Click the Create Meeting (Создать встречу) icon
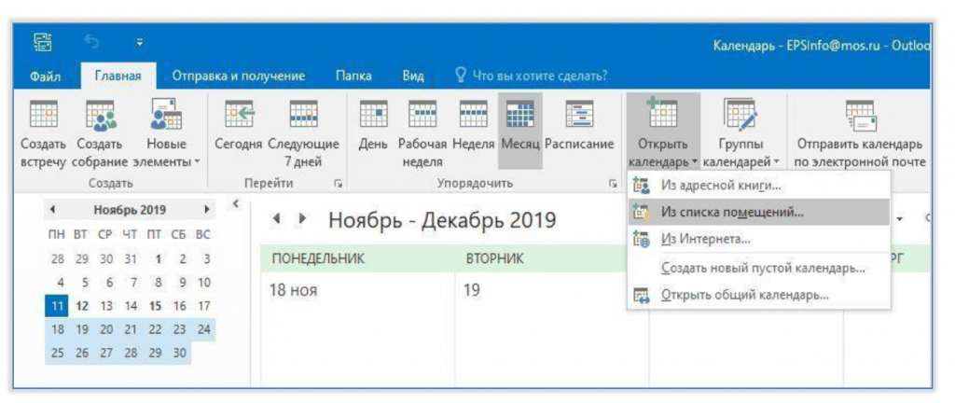 click(42, 131)
